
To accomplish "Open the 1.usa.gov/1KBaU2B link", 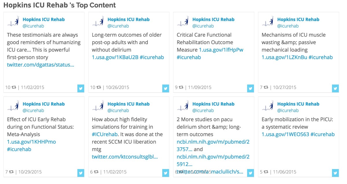I will (115, 57).
